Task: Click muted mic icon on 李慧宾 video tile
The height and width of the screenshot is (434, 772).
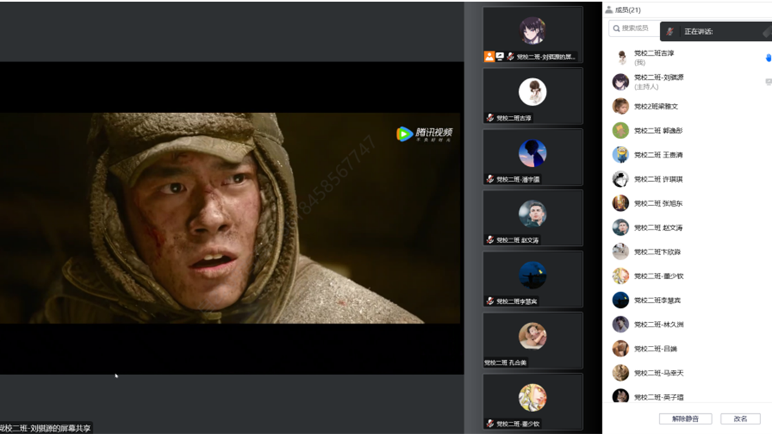Action: tap(490, 301)
